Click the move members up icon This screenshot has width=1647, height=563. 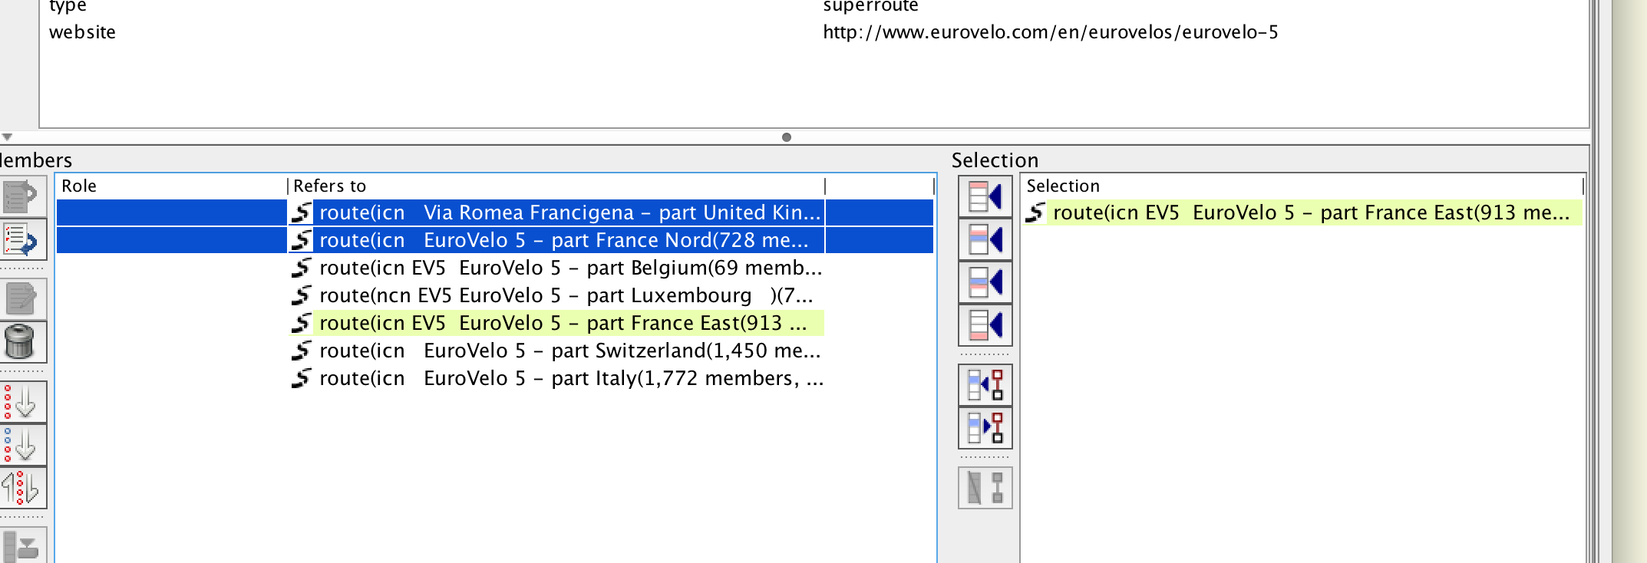[21, 196]
